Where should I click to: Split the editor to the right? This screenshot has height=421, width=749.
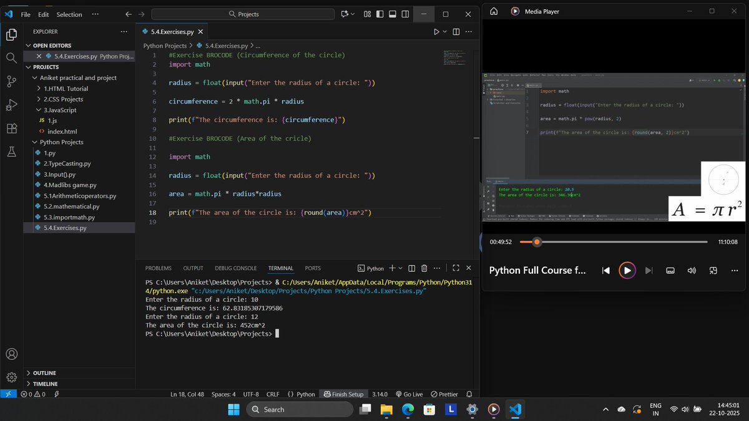456,32
